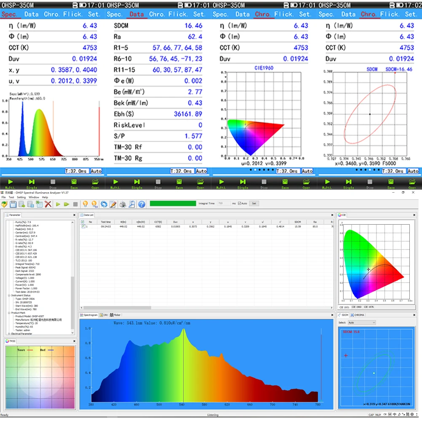Open the Setting menu
Image resolution: width=422 pixels, height=422 pixels.
click(21, 197)
